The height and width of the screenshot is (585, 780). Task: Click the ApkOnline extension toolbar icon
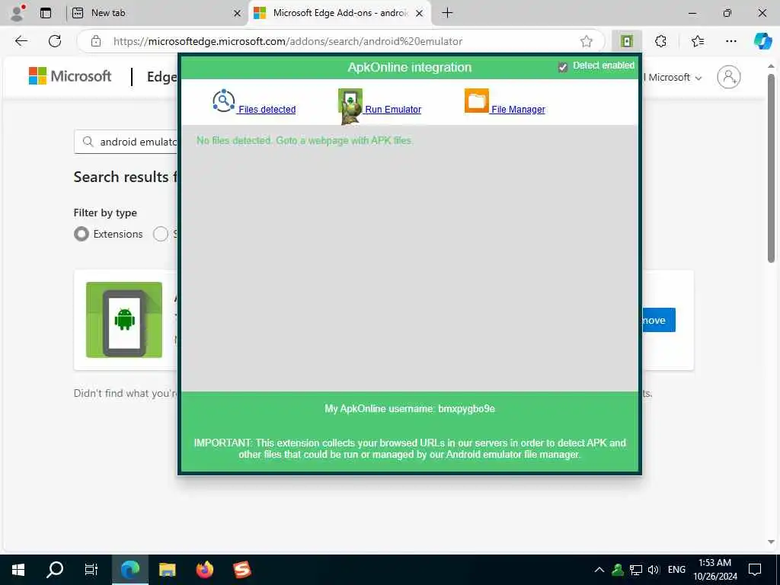tap(627, 41)
